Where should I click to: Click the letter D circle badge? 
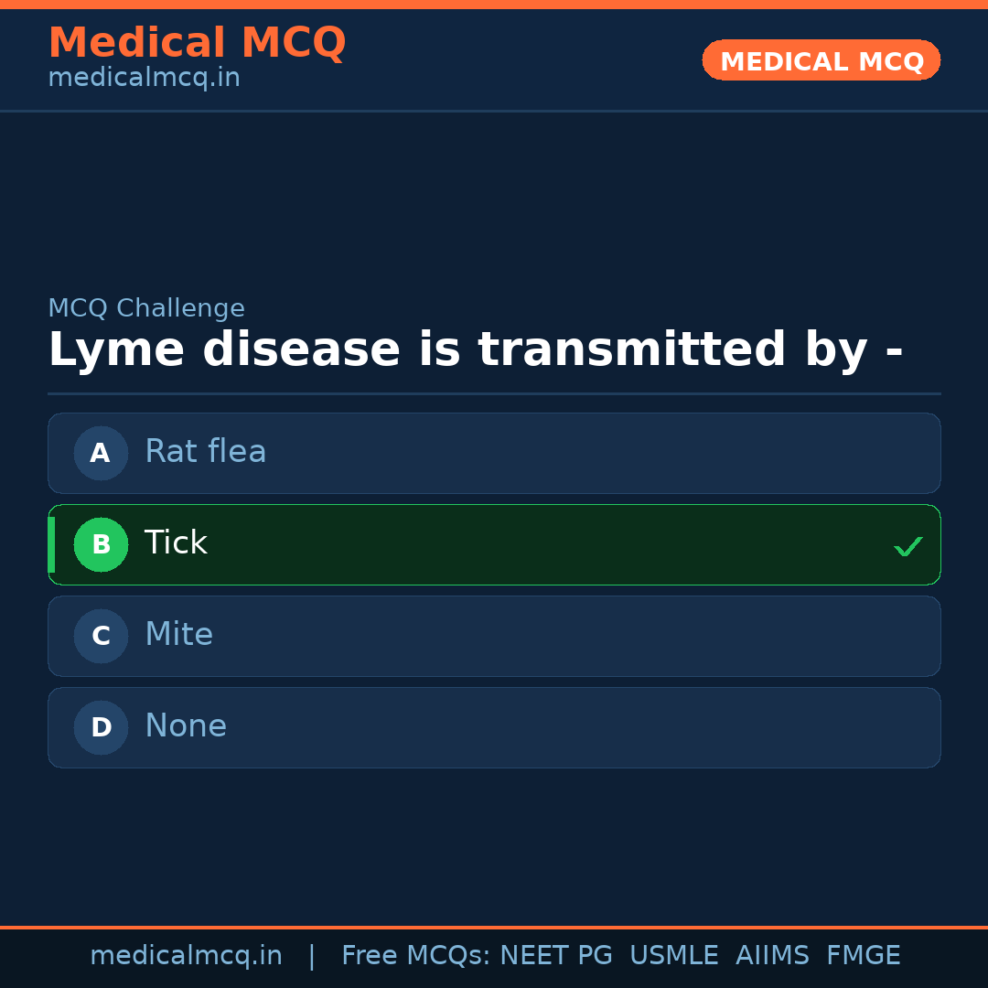click(x=101, y=727)
